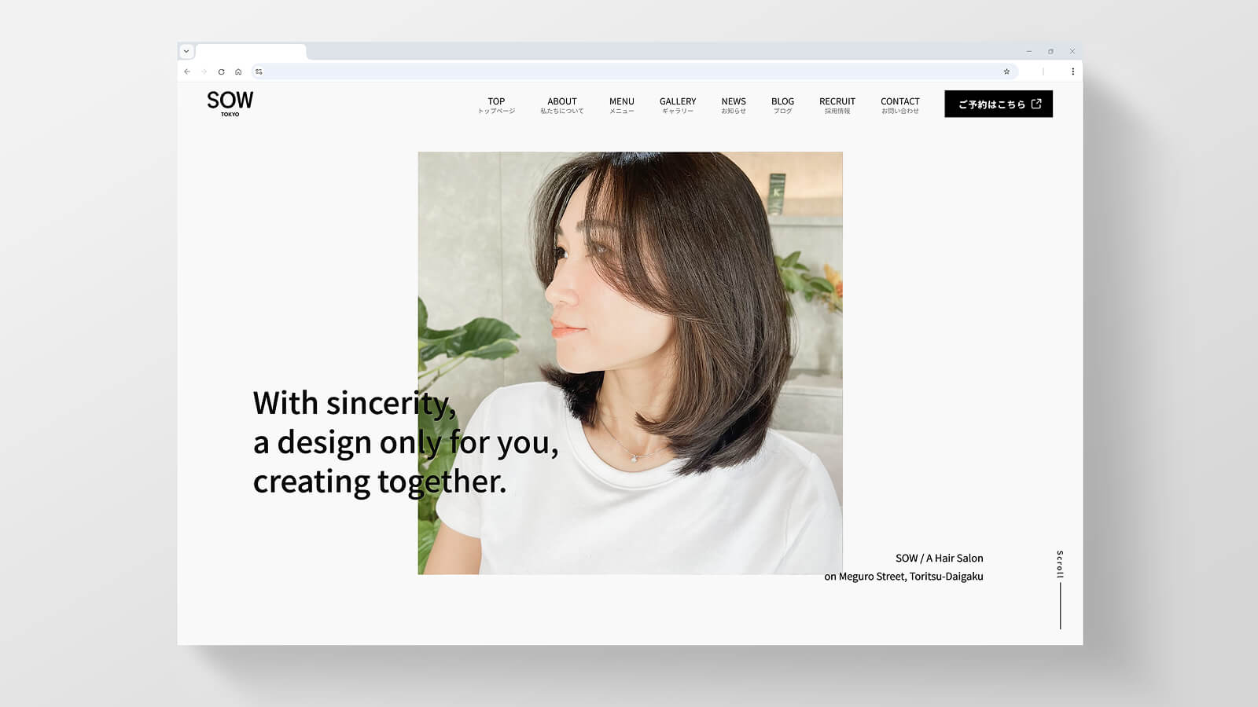The width and height of the screenshot is (1258, 707).
Task: Bookmark this page with the star icon
Action: coord(1006,71)
